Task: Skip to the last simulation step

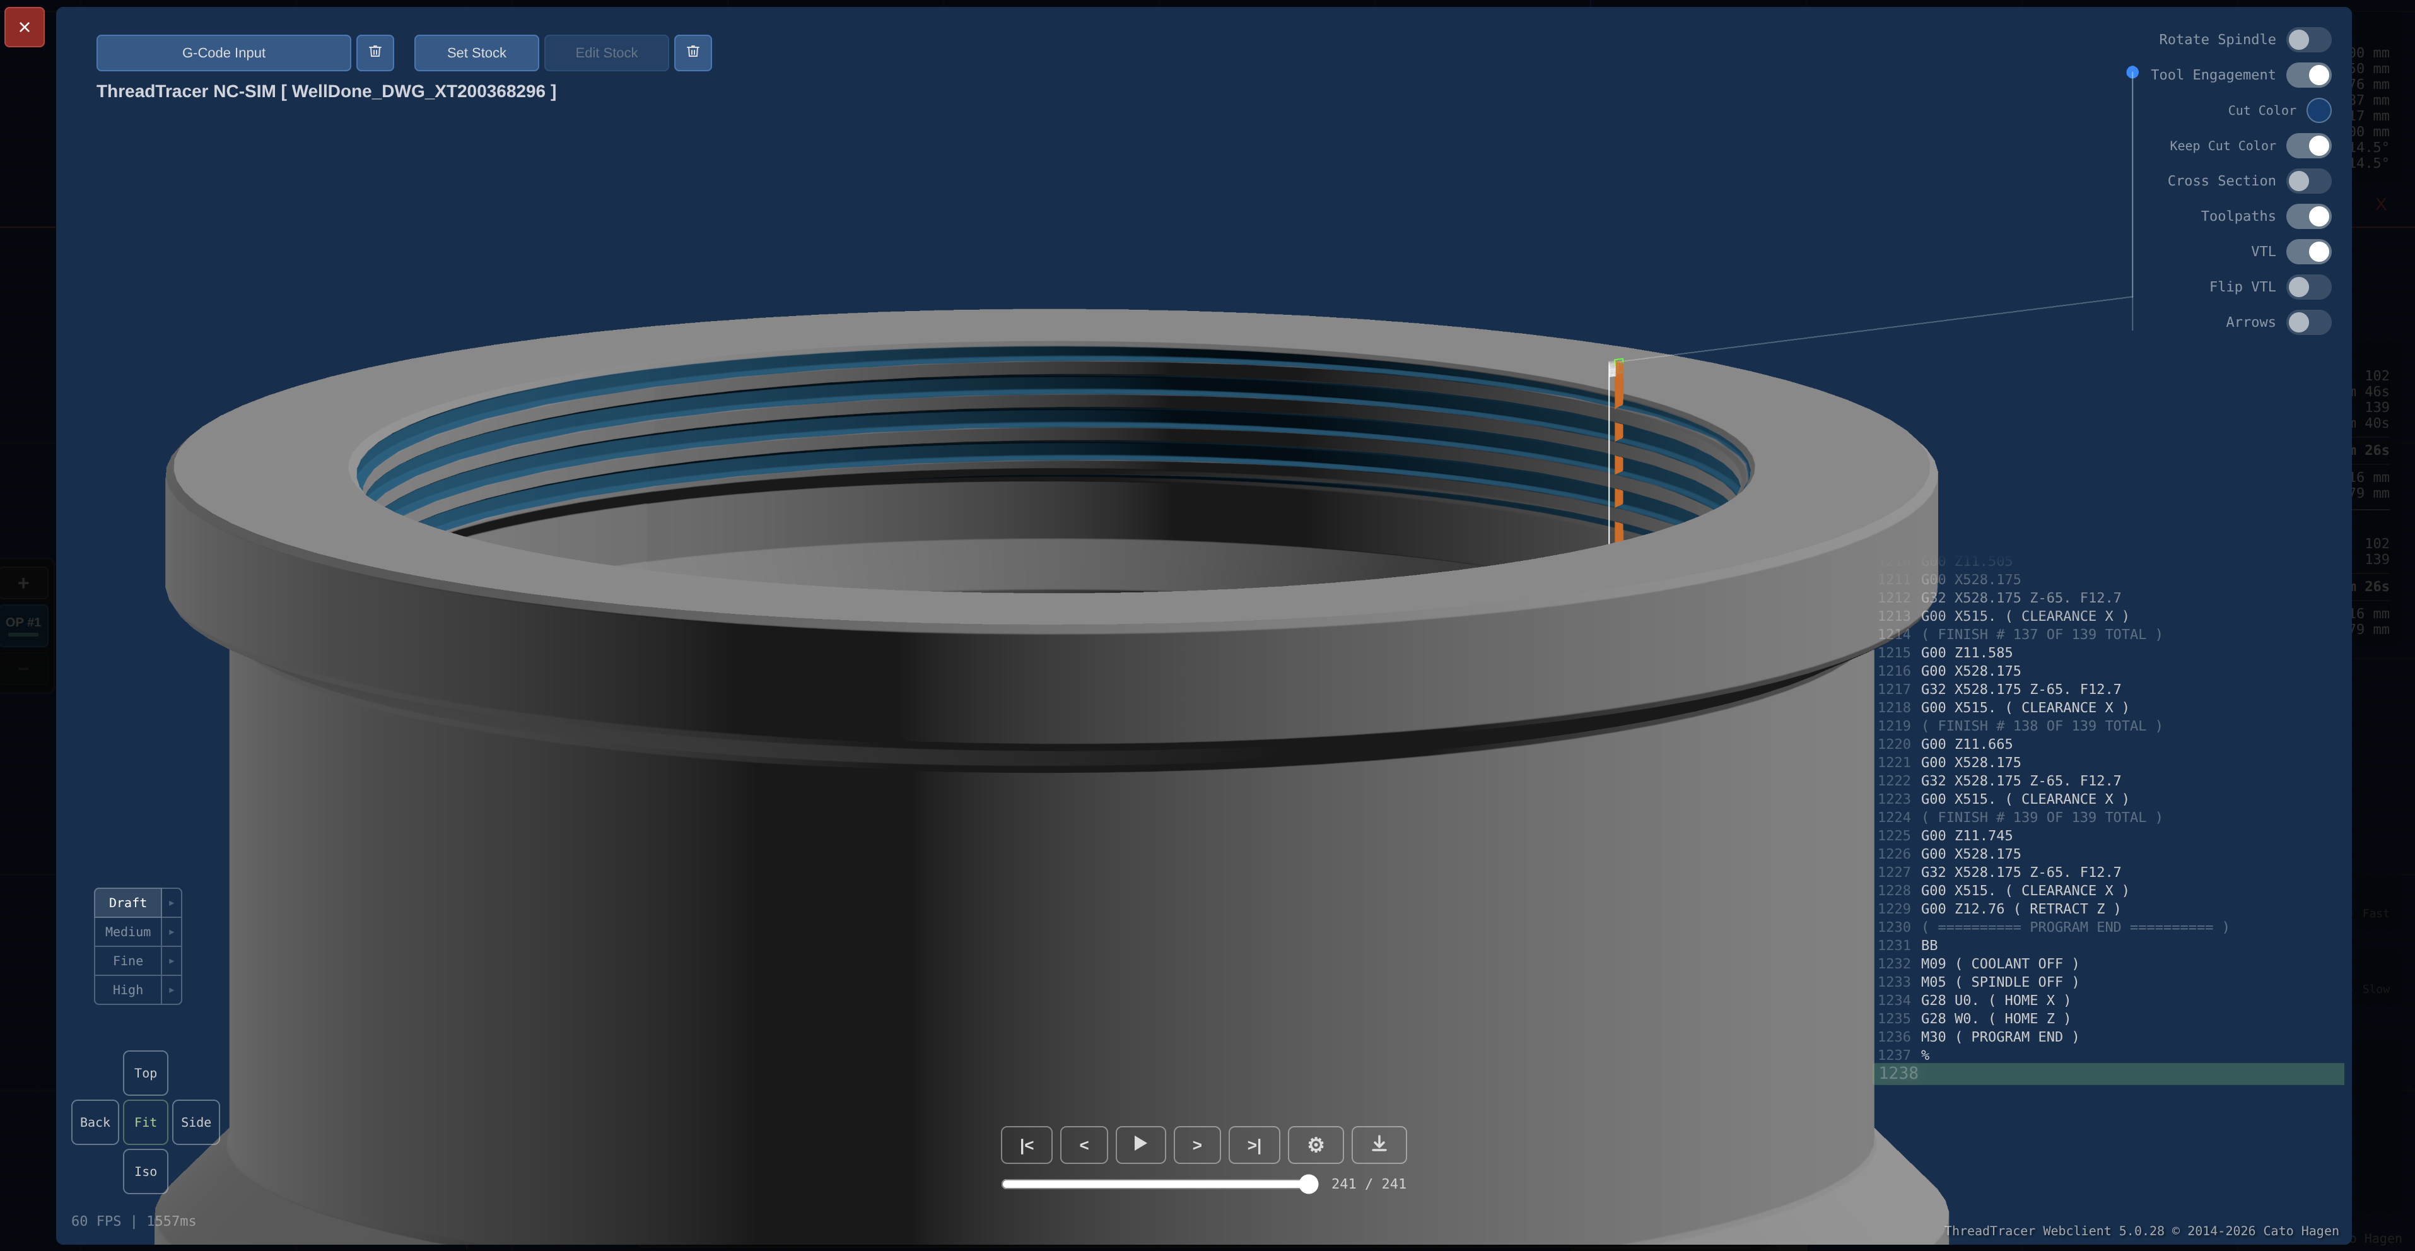Action: pyautogui.click(x=1254, y=1145)
